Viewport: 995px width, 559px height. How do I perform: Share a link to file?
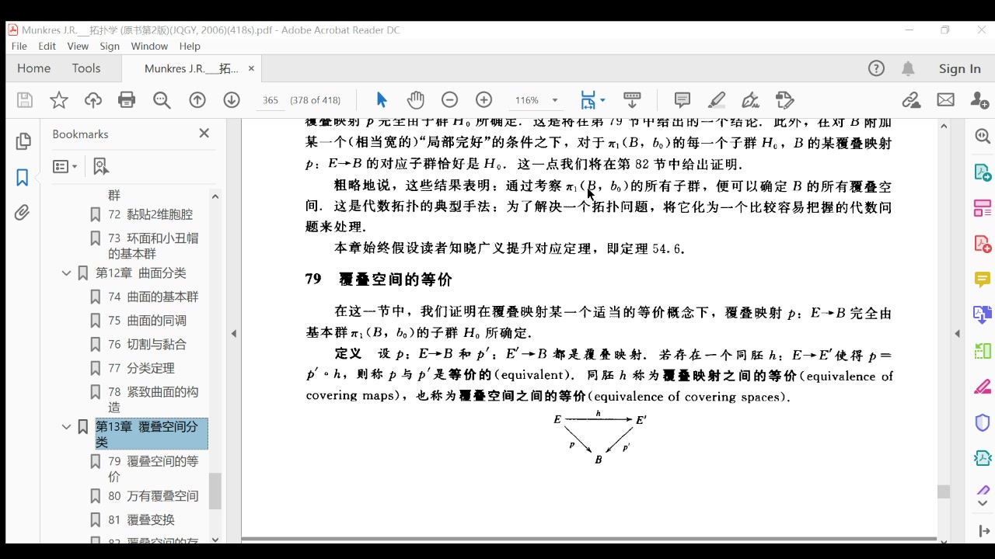tap(911, 100)
